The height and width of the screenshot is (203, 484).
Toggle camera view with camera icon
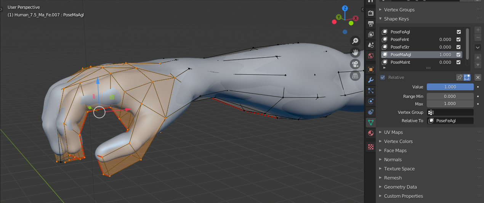click(x=355, y=64)
